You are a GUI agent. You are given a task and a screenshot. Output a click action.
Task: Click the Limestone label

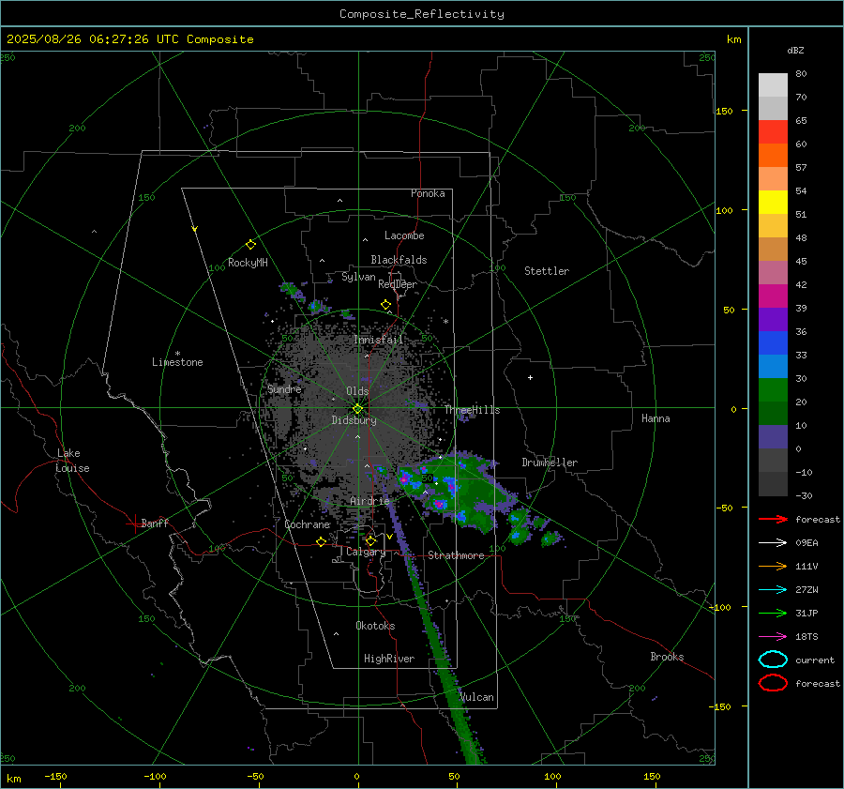click(x=177, y=362)
